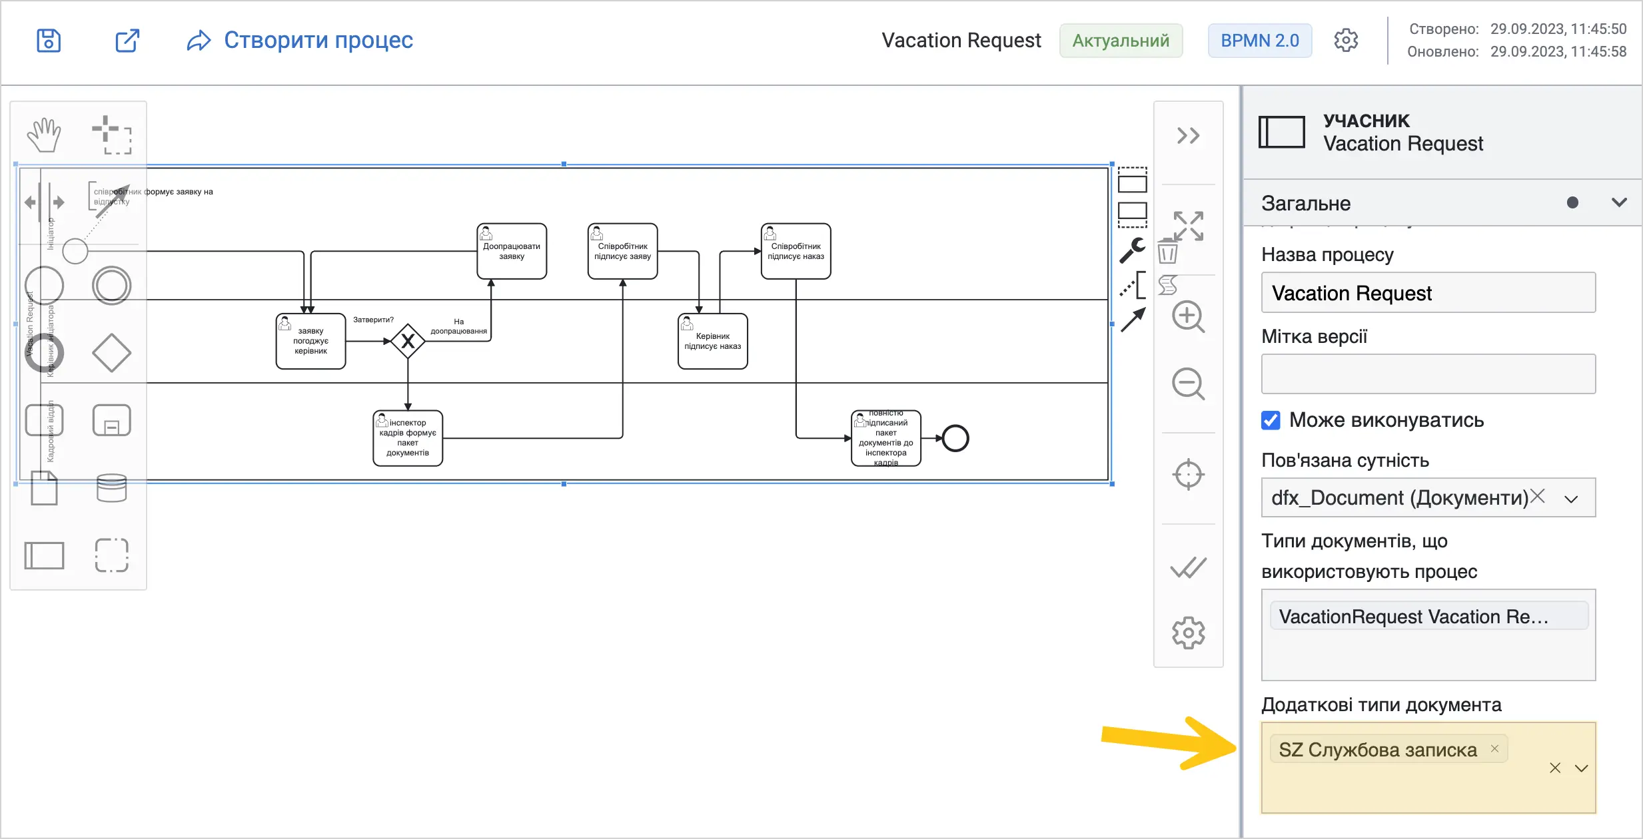Create an end event from palette

pos(44,352)
